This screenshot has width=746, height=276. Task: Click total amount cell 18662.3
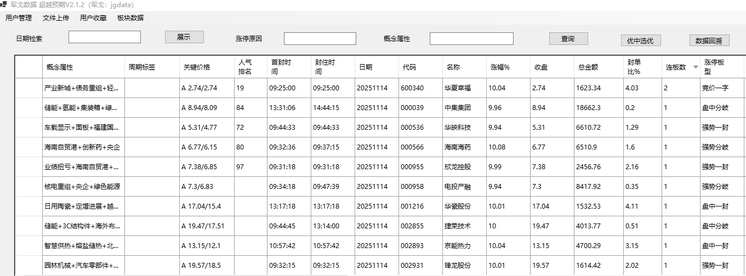click(599, 108)
